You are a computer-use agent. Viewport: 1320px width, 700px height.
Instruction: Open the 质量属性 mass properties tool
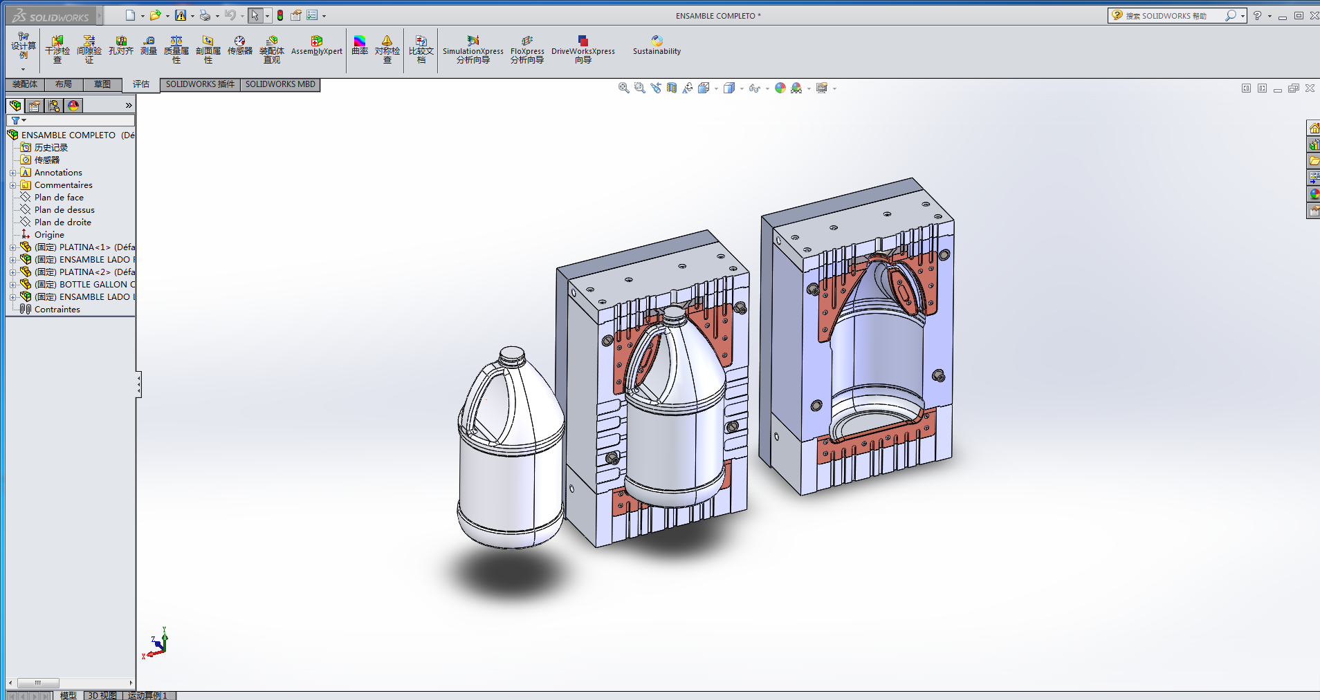pyautogui.click(x=176, y=50)
